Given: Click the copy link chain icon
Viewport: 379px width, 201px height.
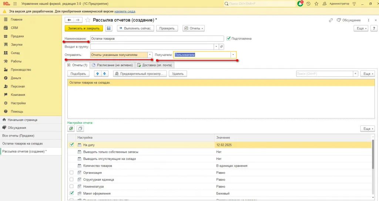Looking at the screenshot, I should point(331,20).
